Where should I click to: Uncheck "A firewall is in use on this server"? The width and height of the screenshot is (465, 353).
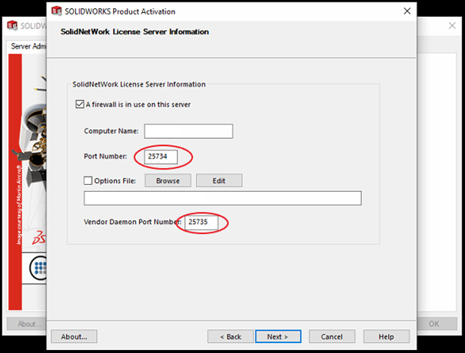click(80, 104)
